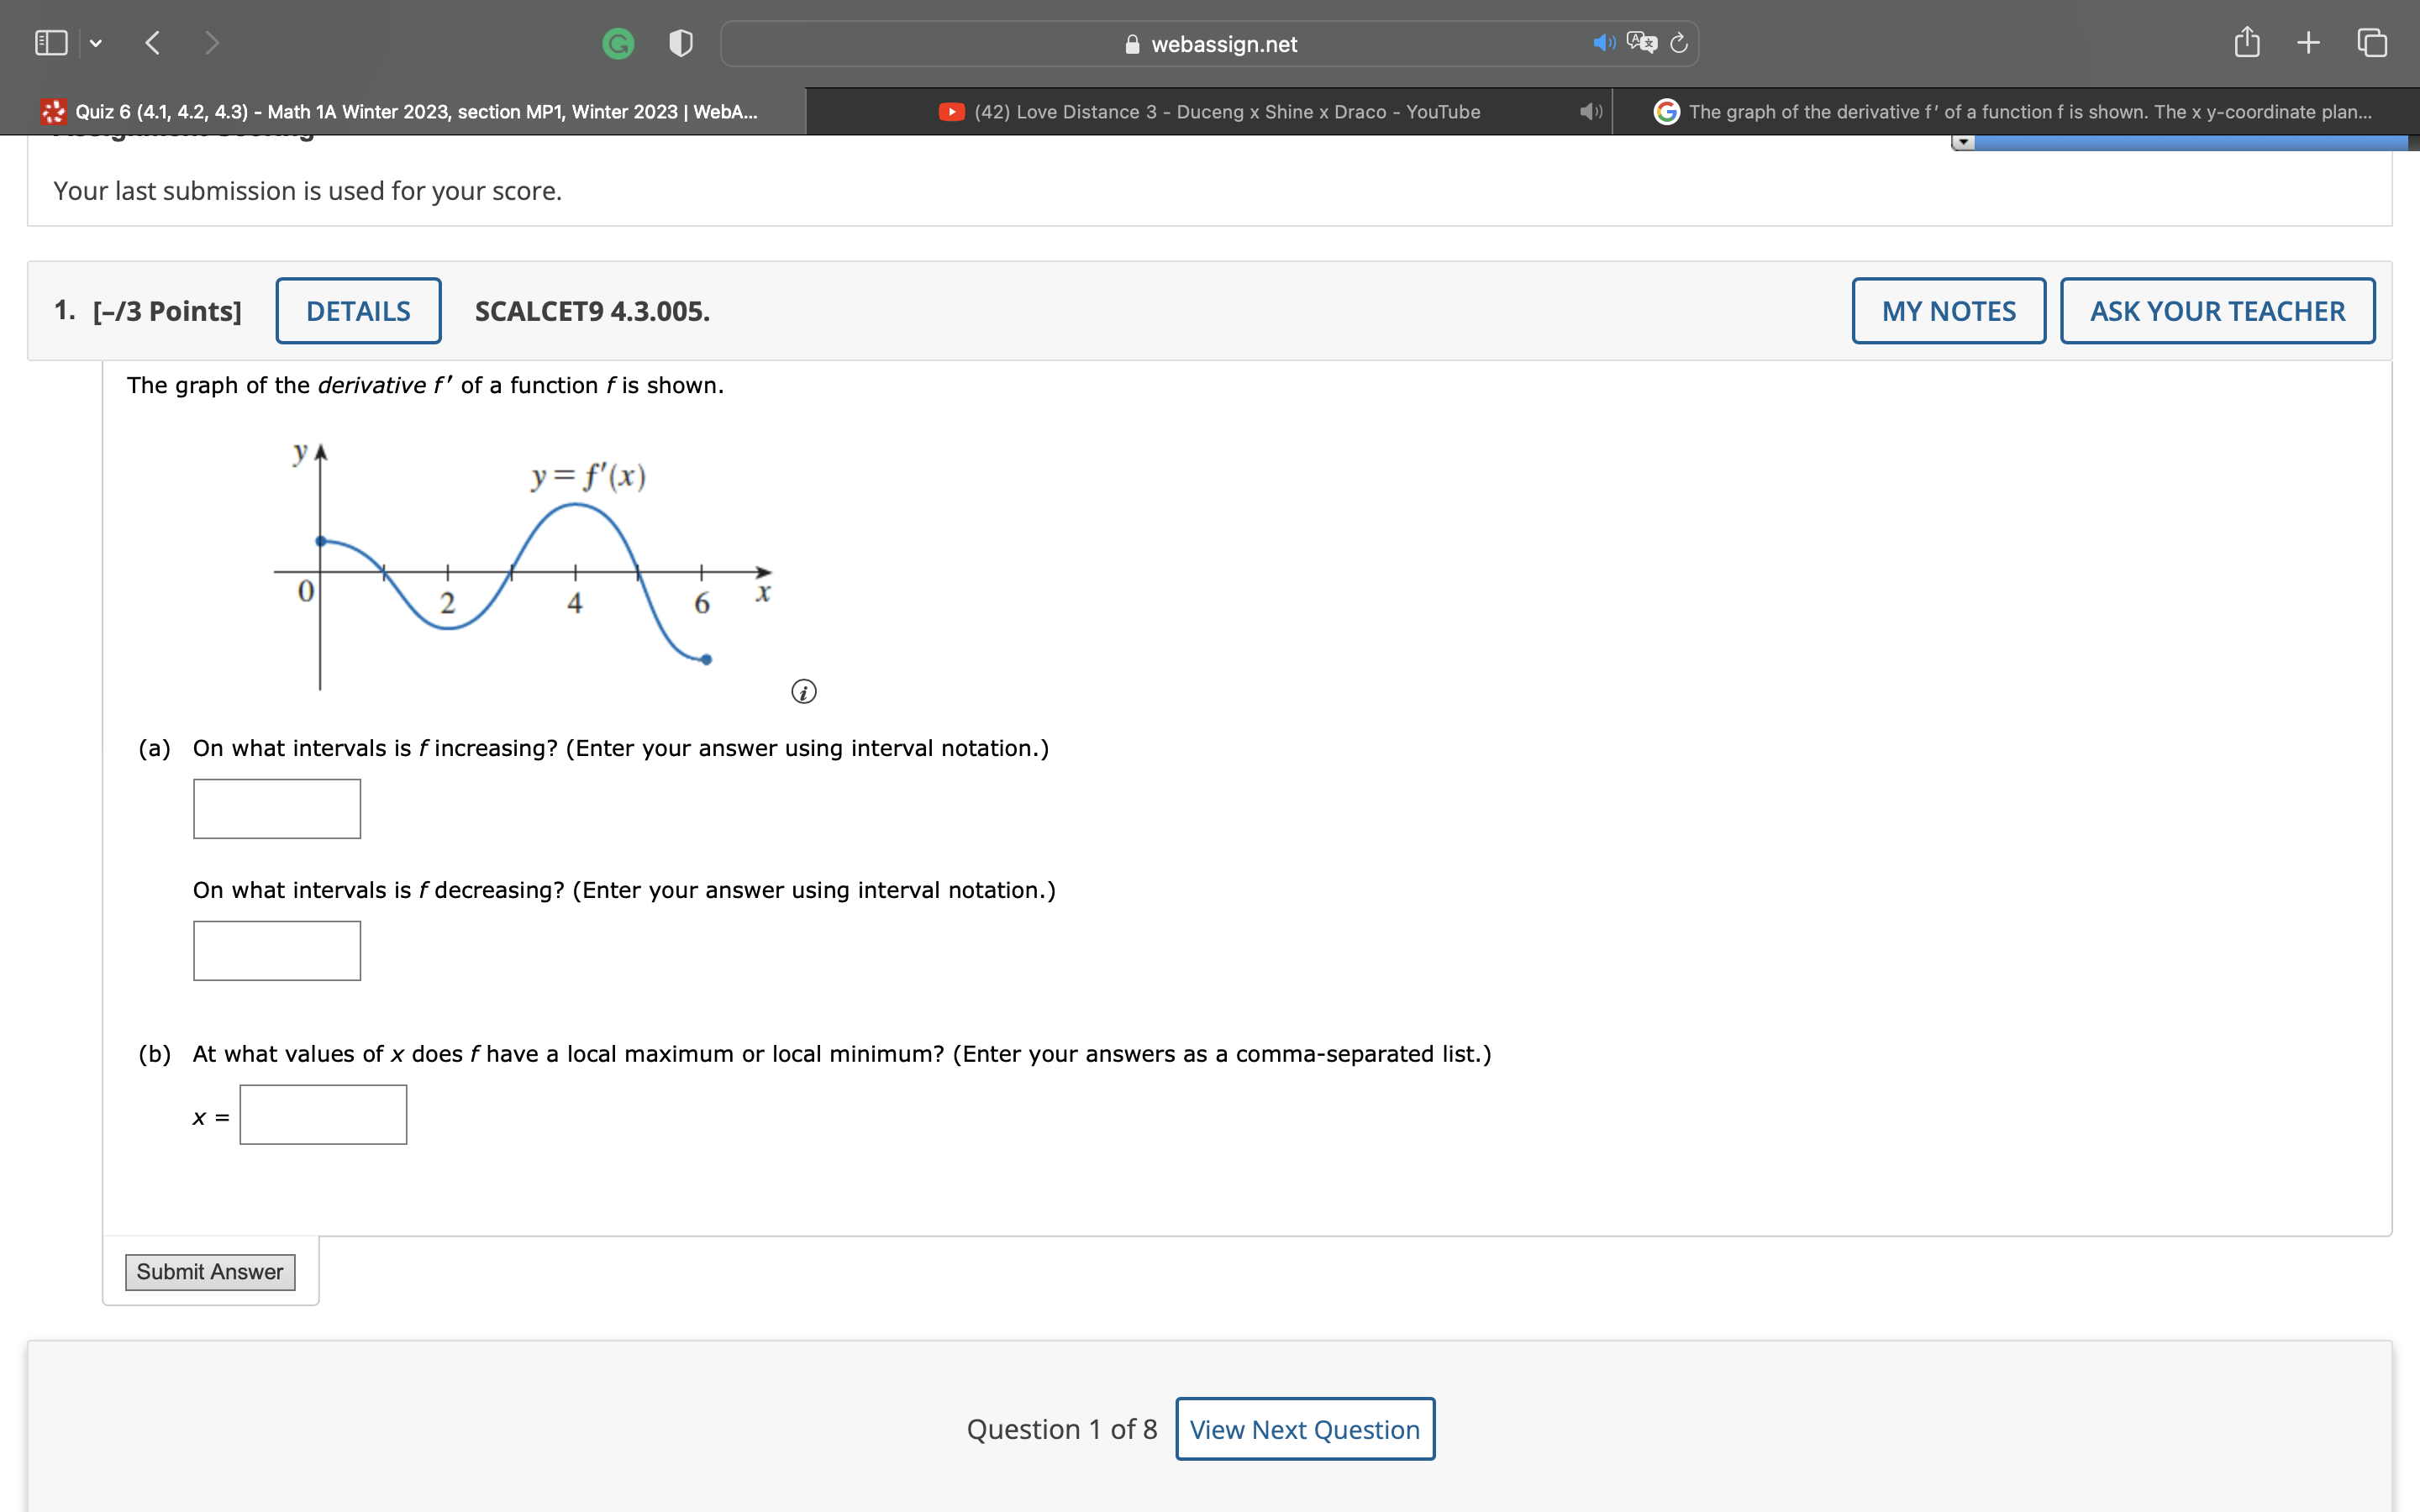Click the back navigation arrow
Image resolution: width=2420 pixels, height=1512 pixels.
click(x=152, y=42)
